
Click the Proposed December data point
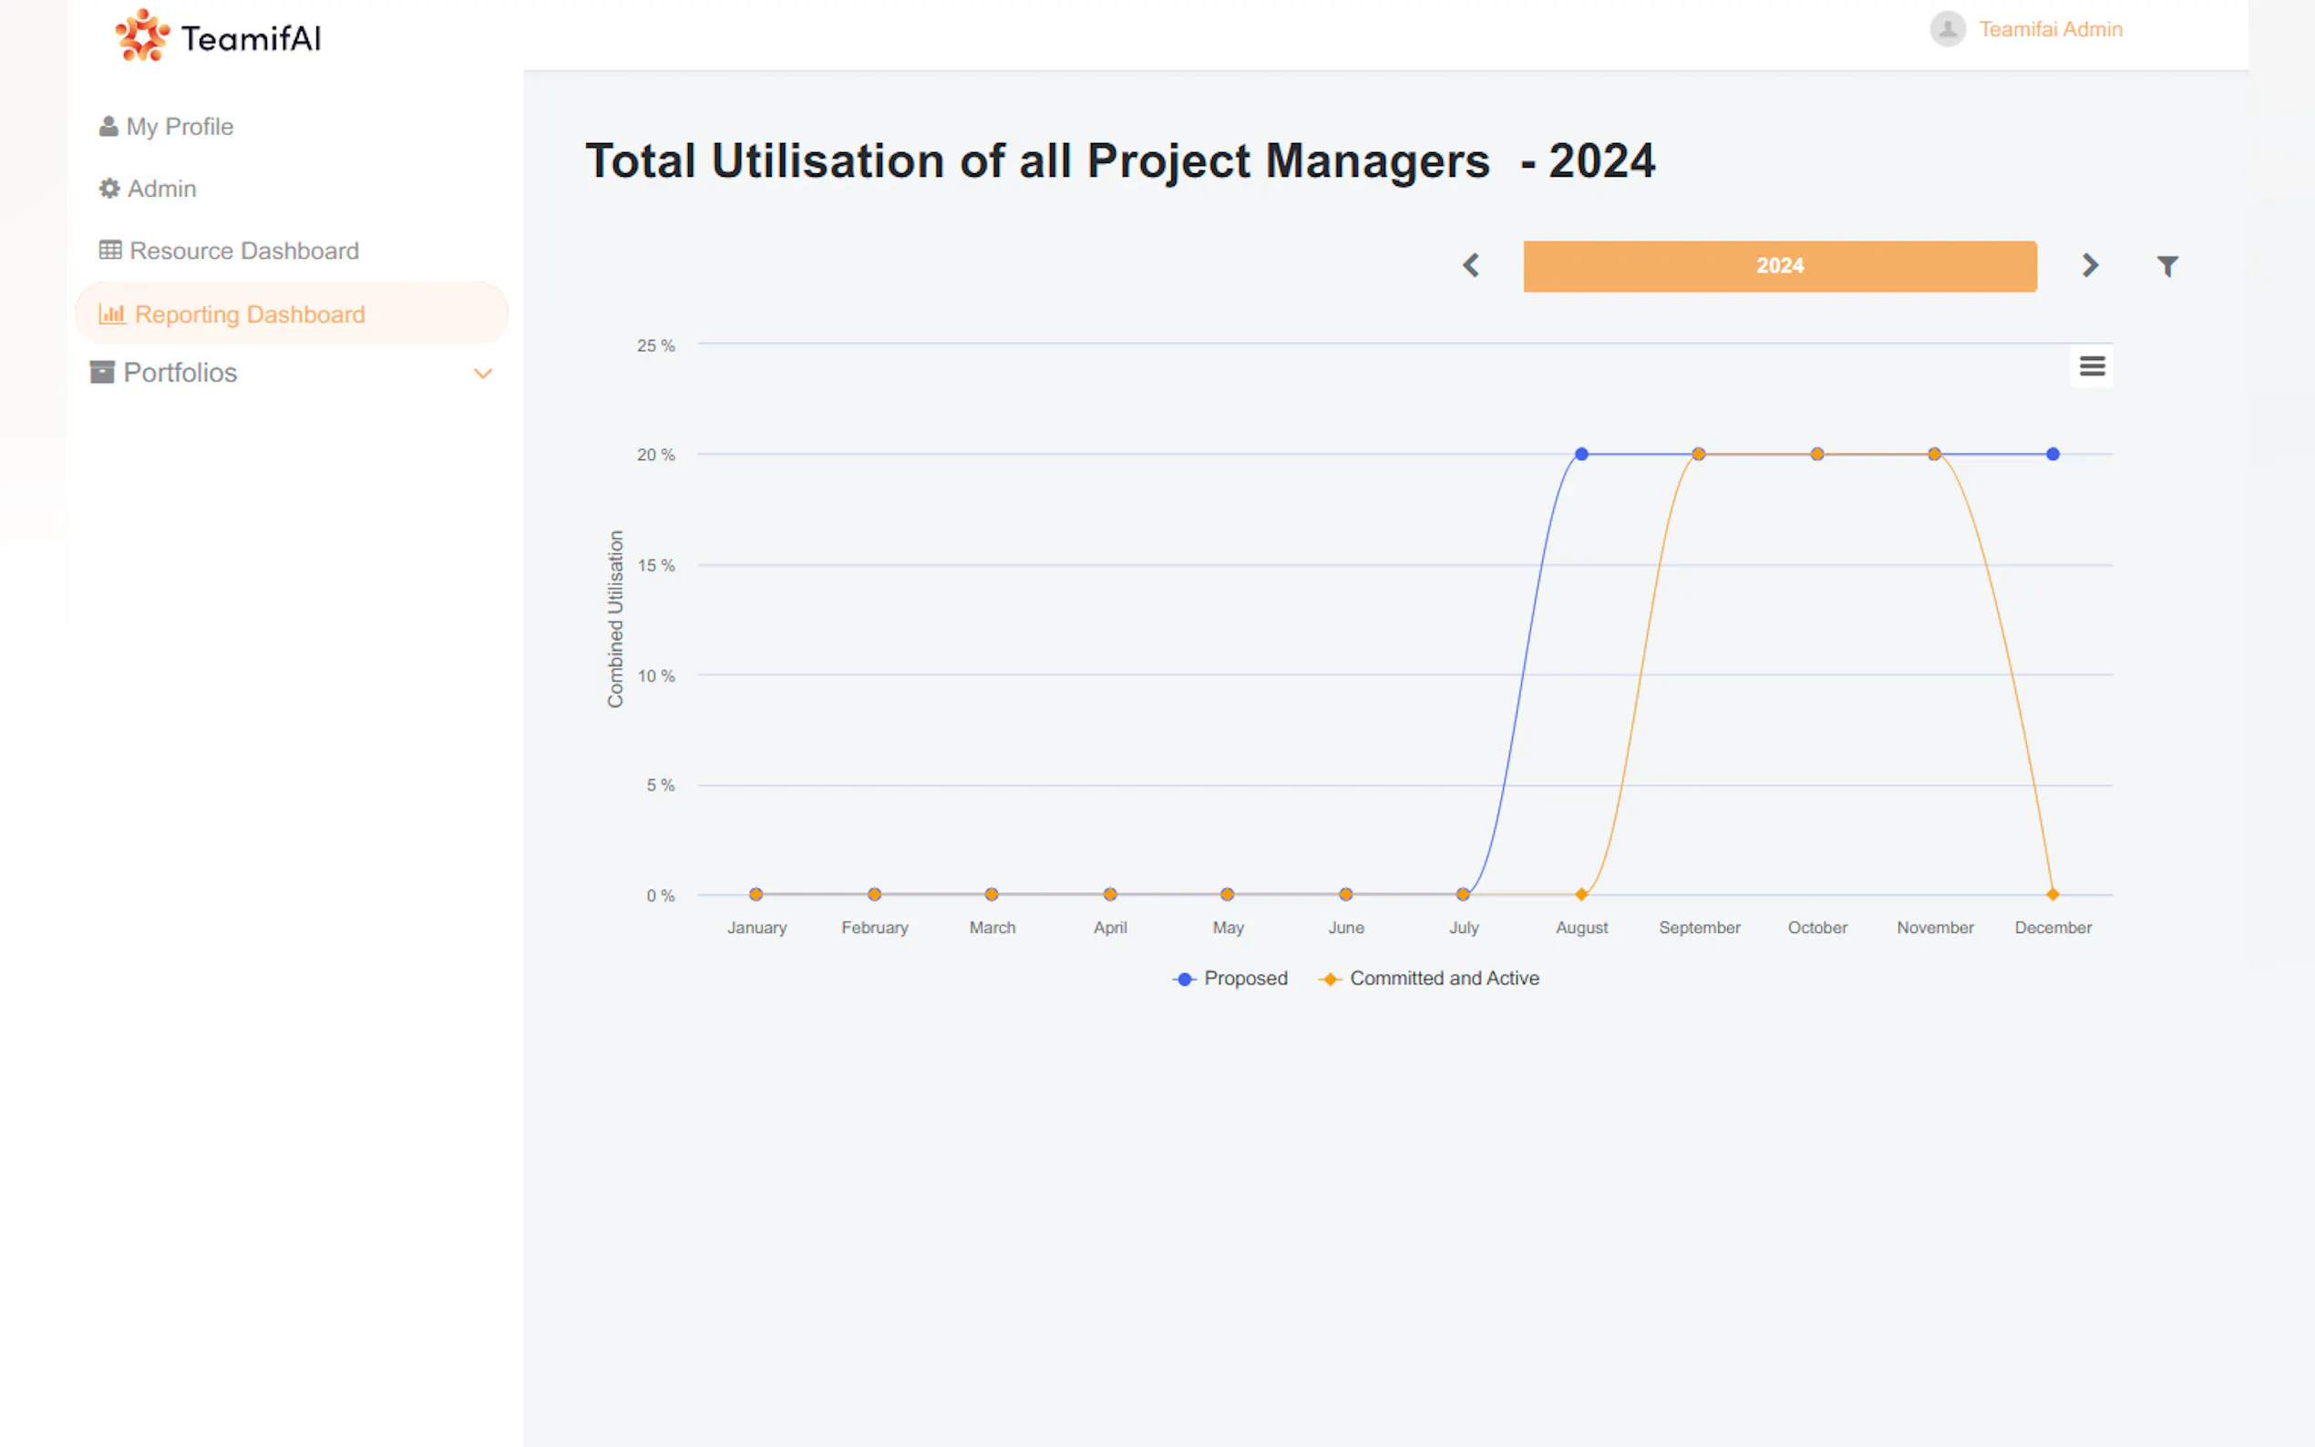(x=2052, y=454)
